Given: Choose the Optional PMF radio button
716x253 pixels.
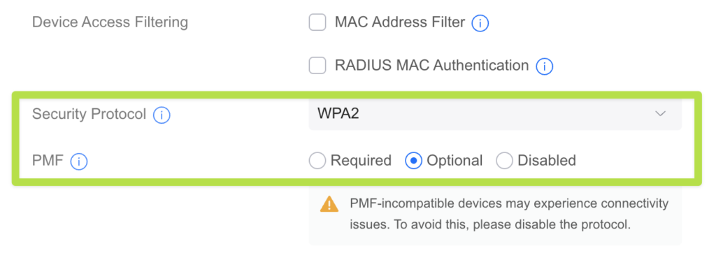Looking at the screenshot, I should coord(413,161).
